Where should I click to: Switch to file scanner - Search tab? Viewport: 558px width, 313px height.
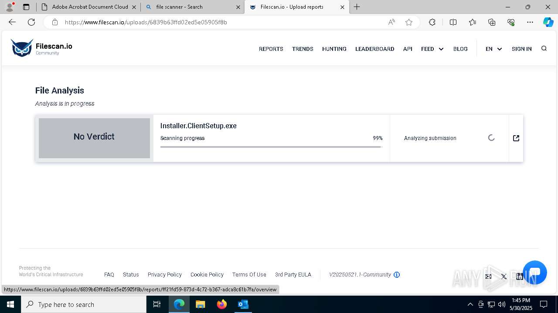click(x=192, y=7)
